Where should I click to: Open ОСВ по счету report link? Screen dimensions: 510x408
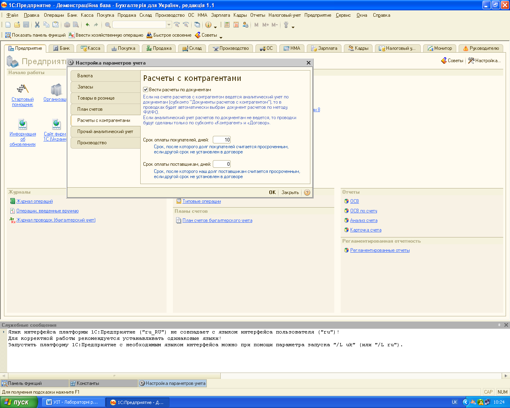tap(363, 211)
